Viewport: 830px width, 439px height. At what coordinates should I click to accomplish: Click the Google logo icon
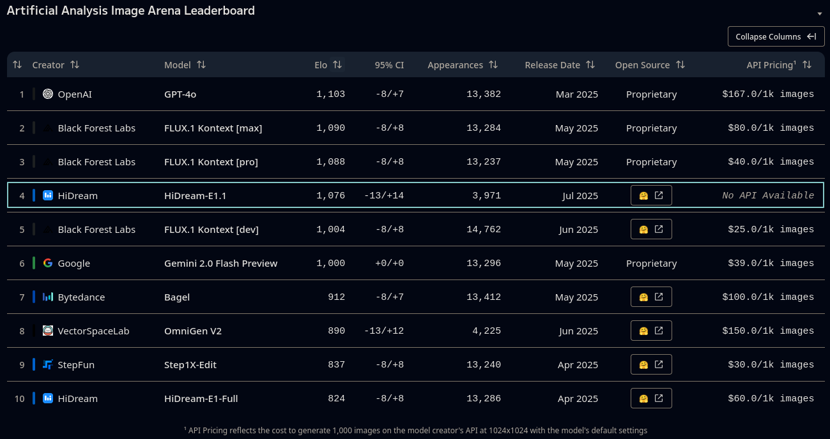48,263
